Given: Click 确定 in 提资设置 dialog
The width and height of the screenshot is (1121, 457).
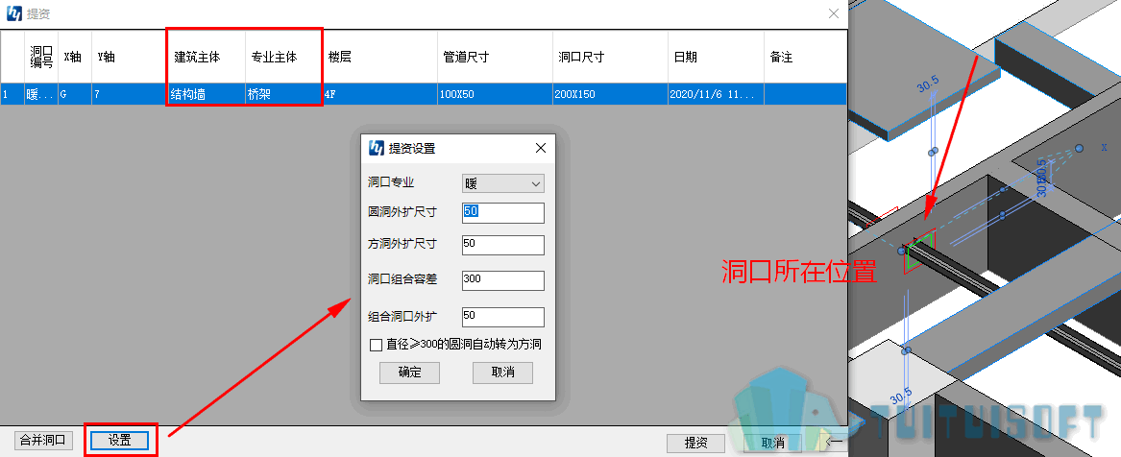Looking at the screenshot, I should [409, 372].
